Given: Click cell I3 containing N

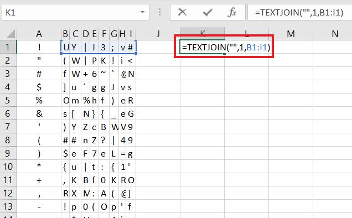Looking at the screenshot, I should pyautogui.click(x=131, y=74).
